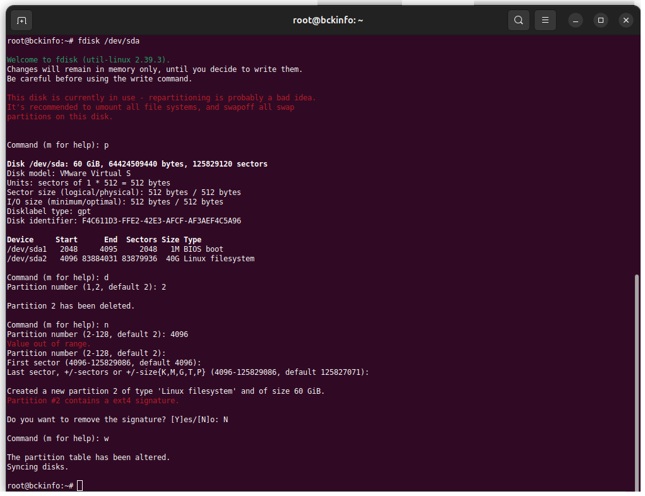Click the window title root@bckinfo: ~
The width and height of the screenshot is (645, 496).
[328, 20]
